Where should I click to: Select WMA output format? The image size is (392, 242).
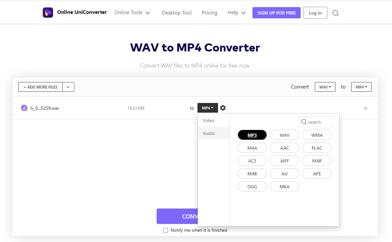click(x=317, y=135)
